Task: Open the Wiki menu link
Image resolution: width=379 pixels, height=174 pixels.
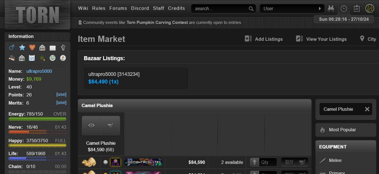Action: tap(83, 8)
